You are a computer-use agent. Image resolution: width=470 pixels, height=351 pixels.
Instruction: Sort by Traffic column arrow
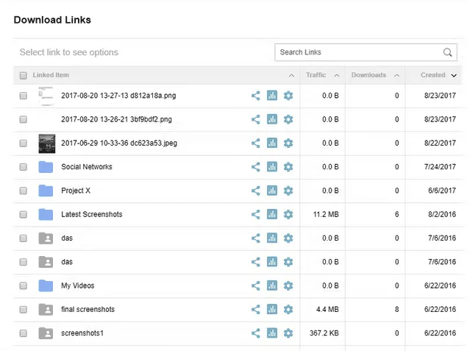coord(337,76)
